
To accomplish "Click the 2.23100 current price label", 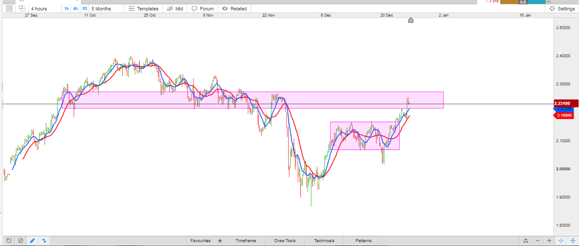I will click(565, 103).
